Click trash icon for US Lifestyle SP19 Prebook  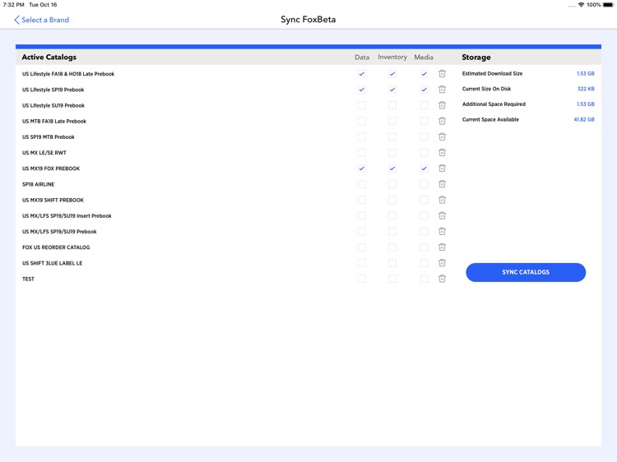[442, 90]
